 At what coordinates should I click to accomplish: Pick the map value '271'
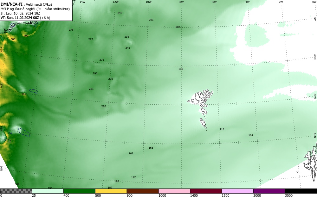[102, 60]
